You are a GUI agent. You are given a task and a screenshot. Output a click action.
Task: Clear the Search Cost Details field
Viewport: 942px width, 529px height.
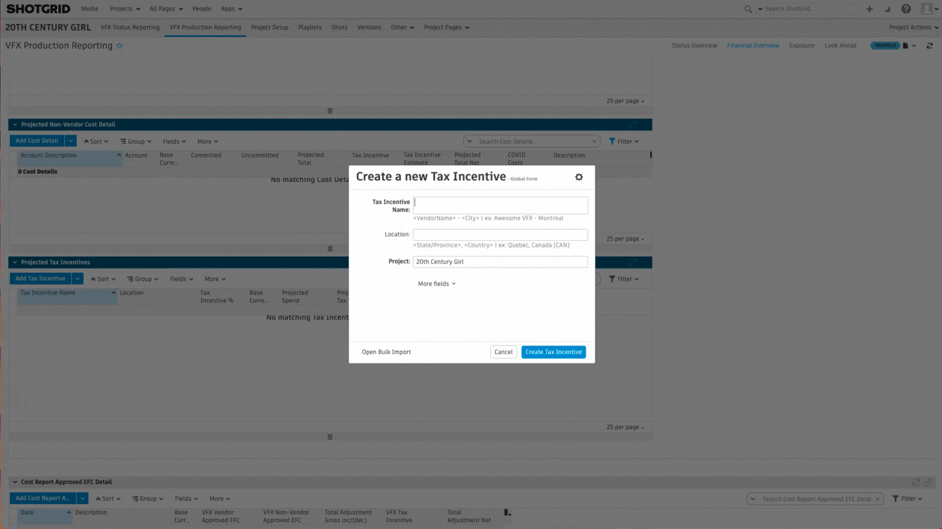tap(595, 142)
